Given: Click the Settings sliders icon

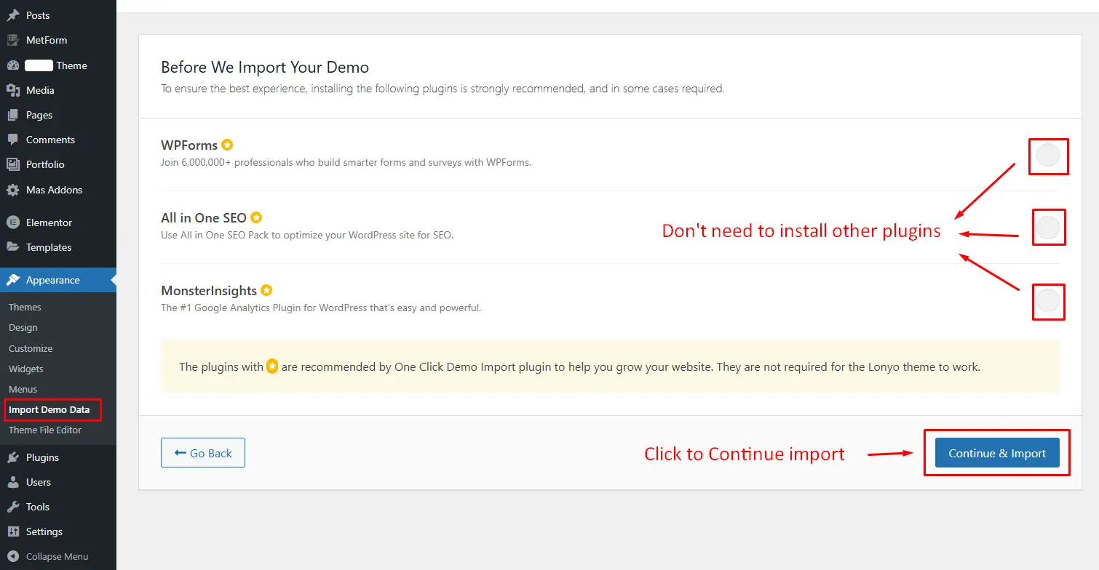Looking at the screenshot, I should click(x=13, y=531).
